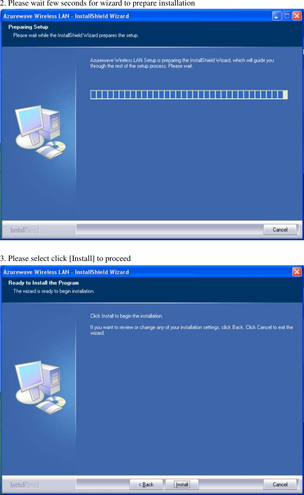Minimize the Preparing Setup wizard window
The width and height of the screenshot is (304, 495).
pyautogui.click(x=277, y=16)
